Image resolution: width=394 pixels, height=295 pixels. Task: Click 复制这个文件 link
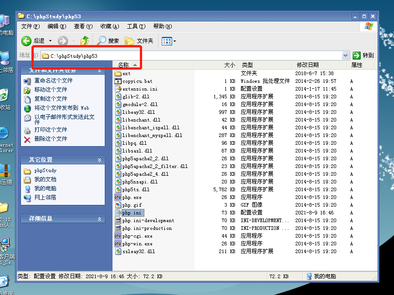coord(51,99)
